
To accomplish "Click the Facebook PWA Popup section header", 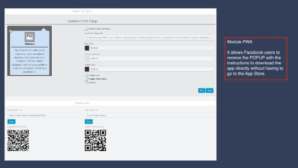I will point(83,21).
